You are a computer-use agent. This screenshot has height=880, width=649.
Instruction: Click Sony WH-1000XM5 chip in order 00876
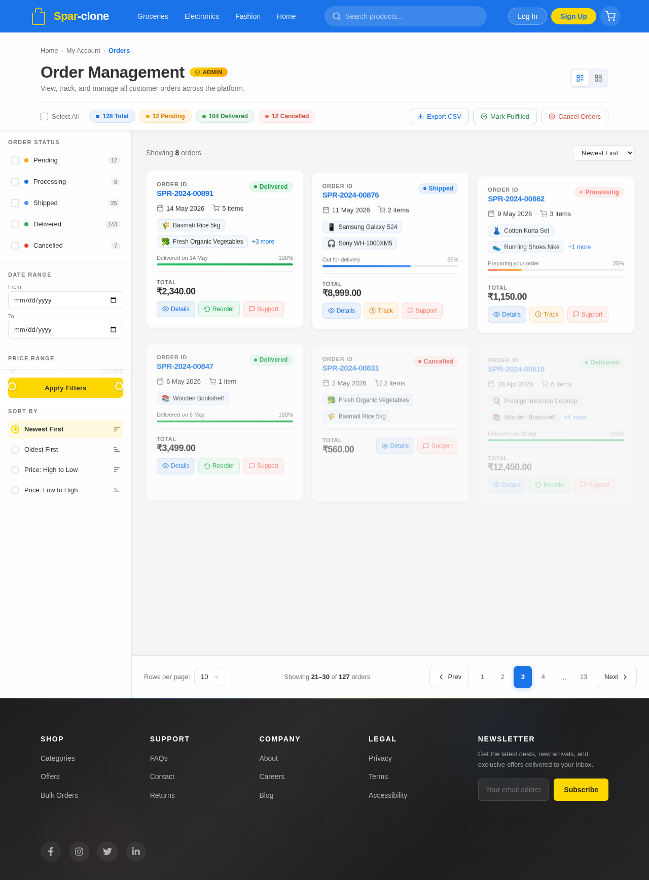[x=359, y=243]
